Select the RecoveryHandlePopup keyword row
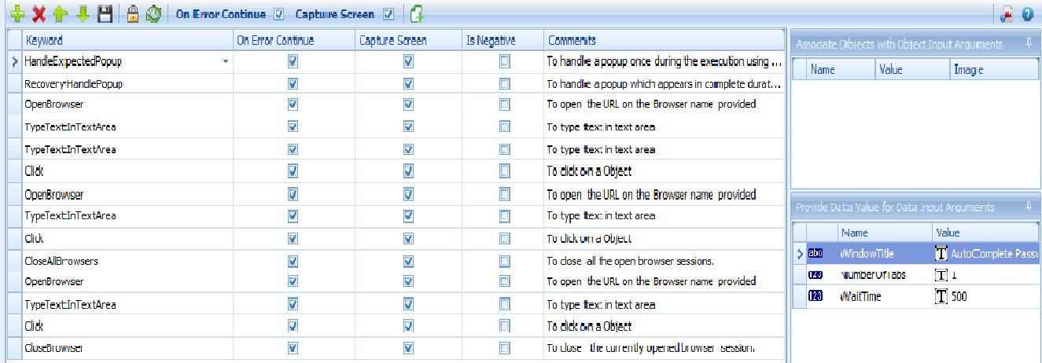 pyautogui.click(x=396, y=83)
